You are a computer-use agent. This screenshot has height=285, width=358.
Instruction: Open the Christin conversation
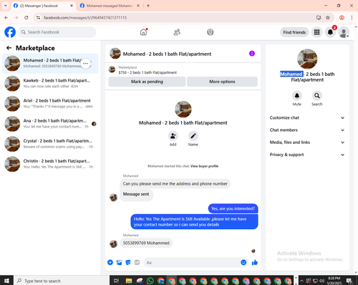pos(50,164)
